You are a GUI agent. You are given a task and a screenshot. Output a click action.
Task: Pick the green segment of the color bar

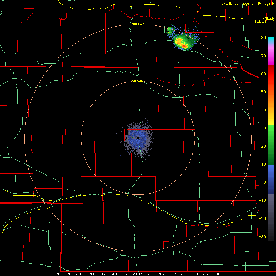click(271, 145)
